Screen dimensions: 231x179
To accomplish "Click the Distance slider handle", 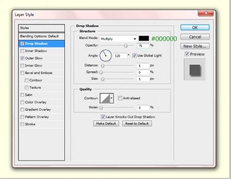I will pyautogui.click(x=103, y=66).
